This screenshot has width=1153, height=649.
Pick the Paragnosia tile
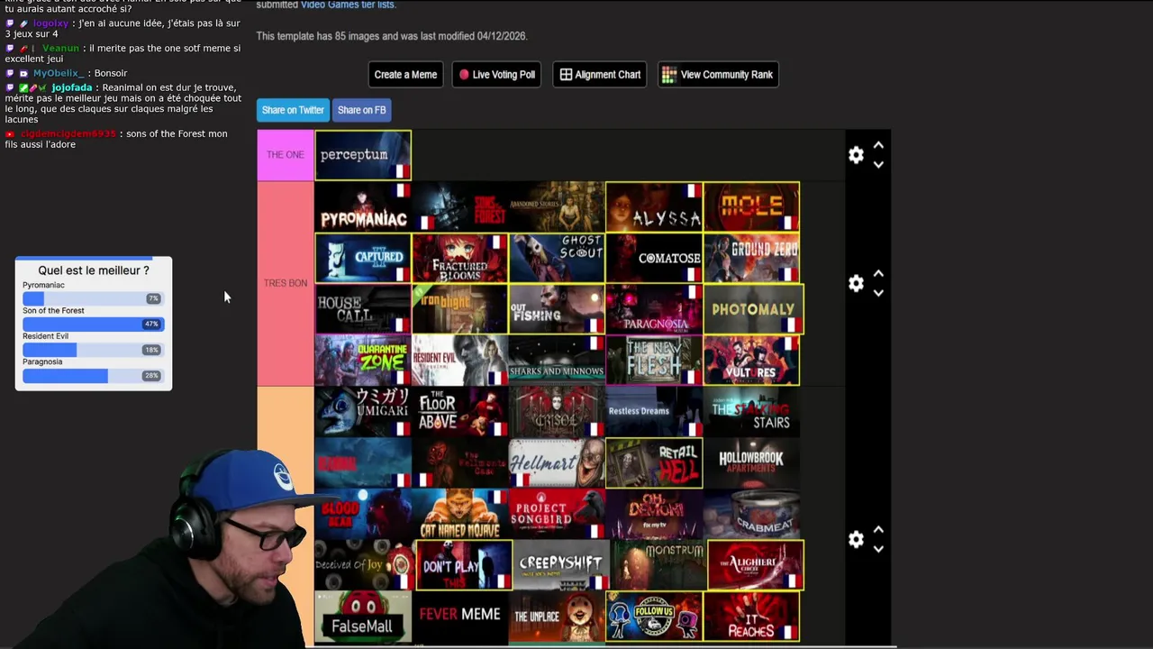click(x=654, y=309)
